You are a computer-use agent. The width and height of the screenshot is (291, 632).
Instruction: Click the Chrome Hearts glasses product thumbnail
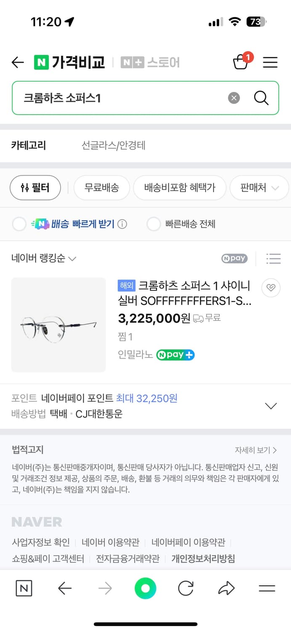[58, 325]
